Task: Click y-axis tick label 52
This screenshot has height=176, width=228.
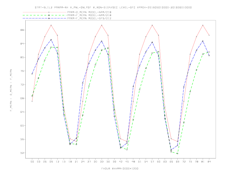Action: pyautogui.click(x=22, y=153)
